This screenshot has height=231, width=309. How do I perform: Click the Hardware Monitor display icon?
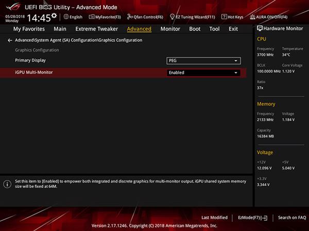point(260,28)
